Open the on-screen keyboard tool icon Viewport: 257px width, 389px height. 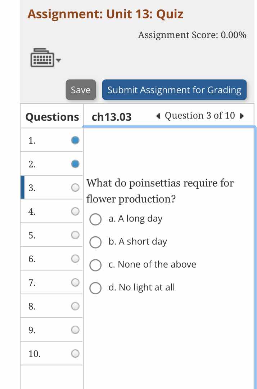tap(42, 58)
